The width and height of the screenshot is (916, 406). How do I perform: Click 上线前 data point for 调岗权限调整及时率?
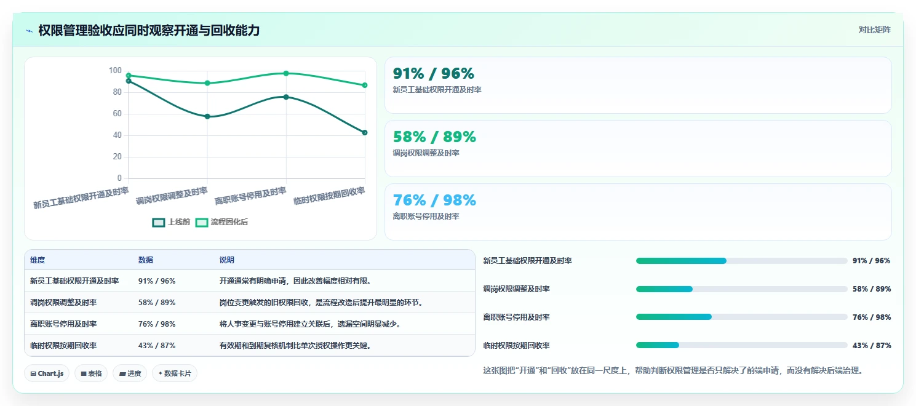(x=207, y=116)
